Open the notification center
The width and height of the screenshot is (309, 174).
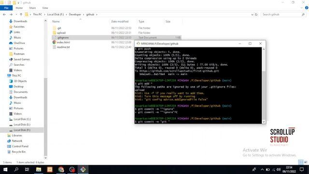click(302, 170)
